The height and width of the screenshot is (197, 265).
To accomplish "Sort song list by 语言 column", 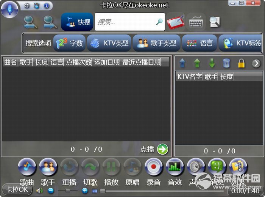I will coord(57,62).
